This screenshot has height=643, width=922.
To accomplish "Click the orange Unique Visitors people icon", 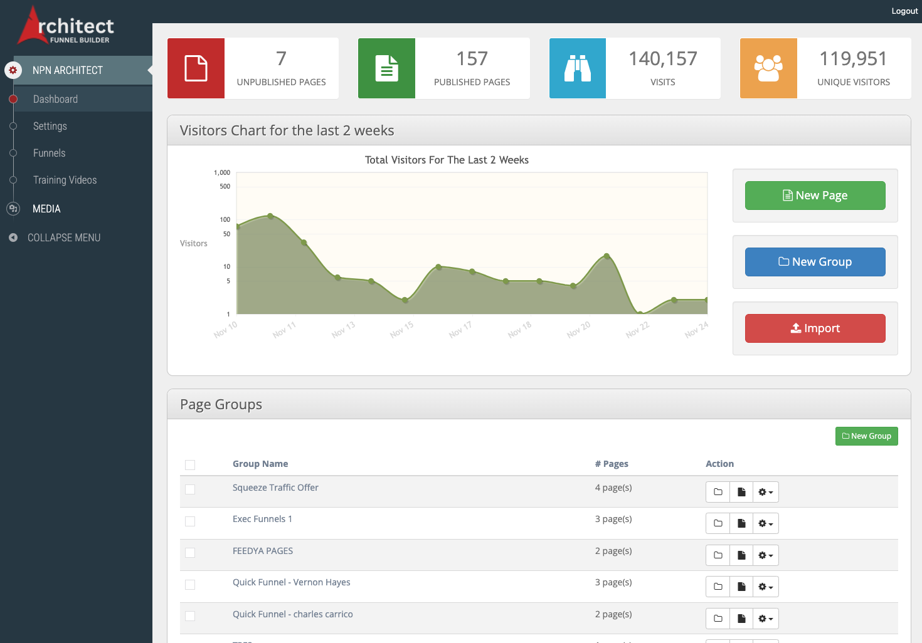I will (x=768, y=68).
